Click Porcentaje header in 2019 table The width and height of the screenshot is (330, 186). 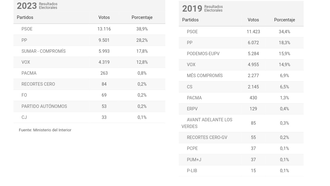coord(284,20)
